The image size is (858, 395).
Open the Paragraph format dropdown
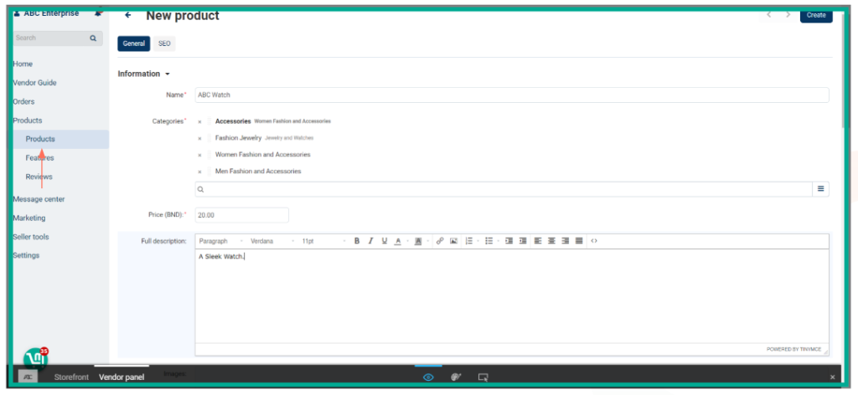click(x=220, y=241)
